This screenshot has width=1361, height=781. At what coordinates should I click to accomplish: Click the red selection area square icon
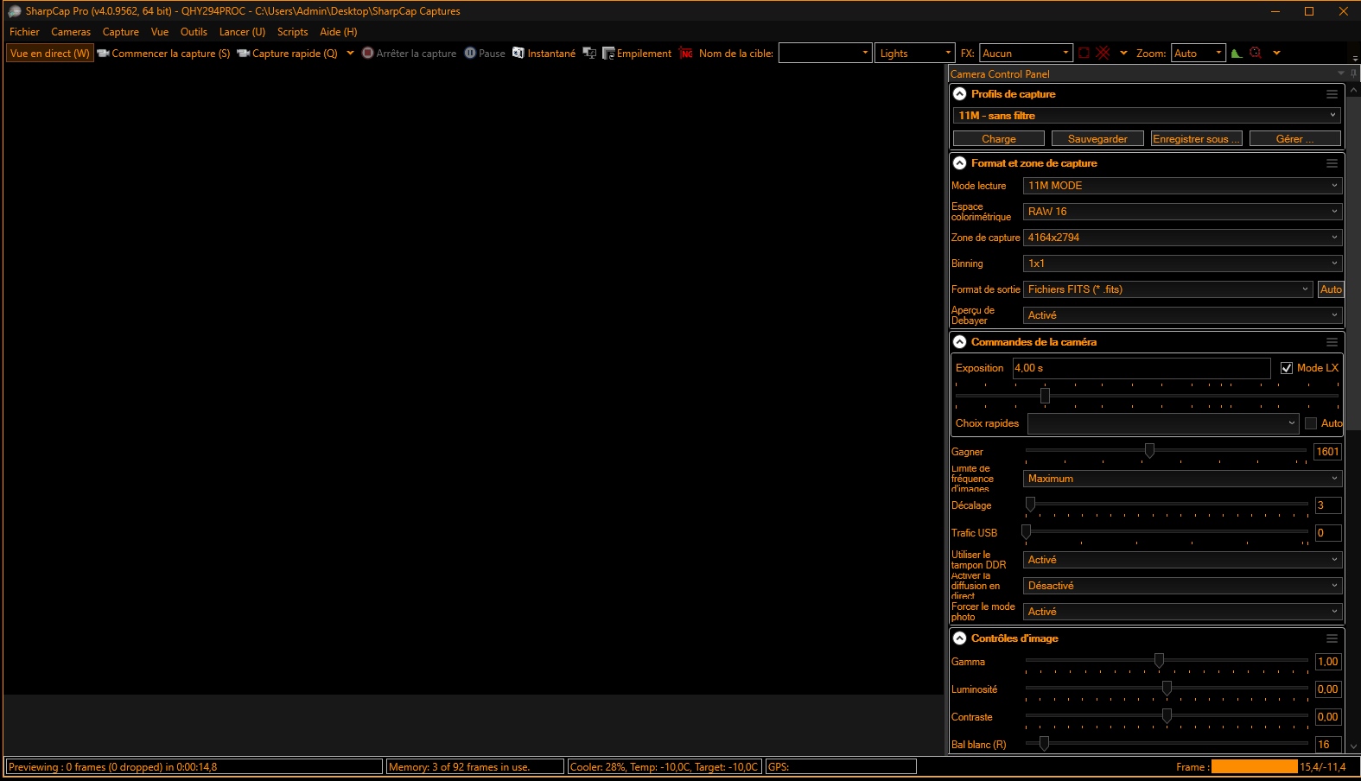(1084, 54)
